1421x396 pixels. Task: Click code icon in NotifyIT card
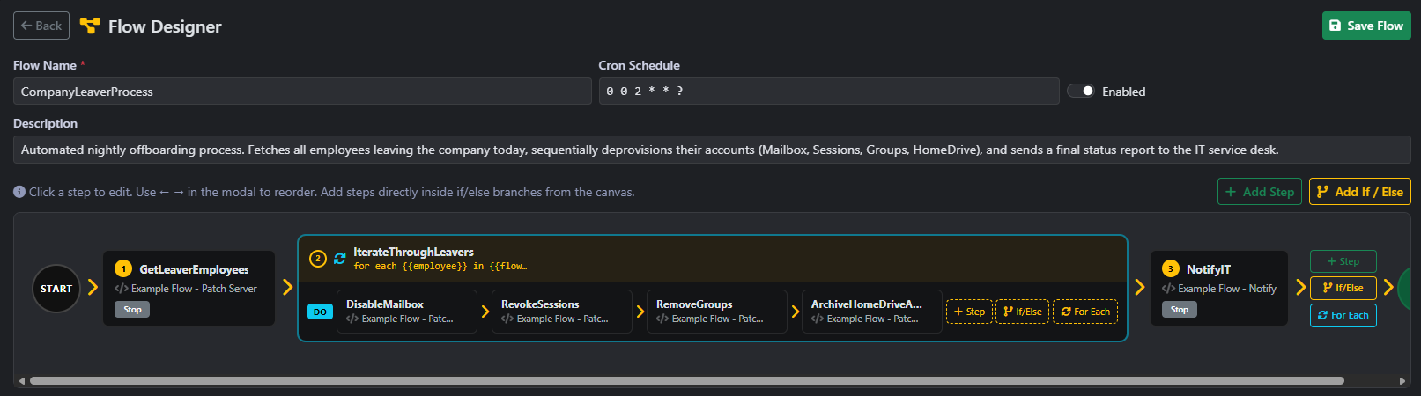click(x=1168, y=289)
